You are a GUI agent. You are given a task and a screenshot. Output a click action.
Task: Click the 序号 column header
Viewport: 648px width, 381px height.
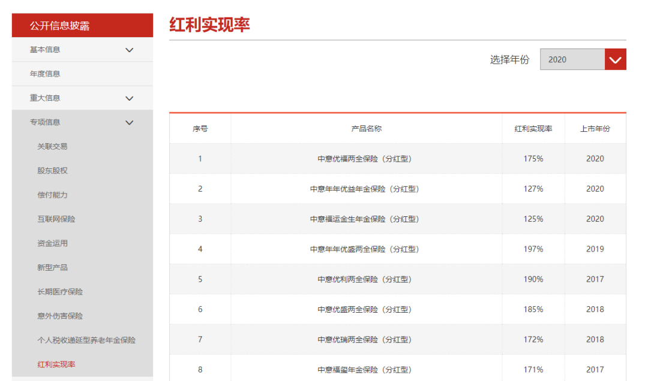coord(200,129)
